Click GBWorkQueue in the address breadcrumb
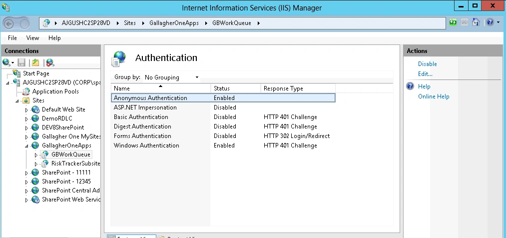Image resolution: width=506 pixels, height=238 pixels. point(232,23)
